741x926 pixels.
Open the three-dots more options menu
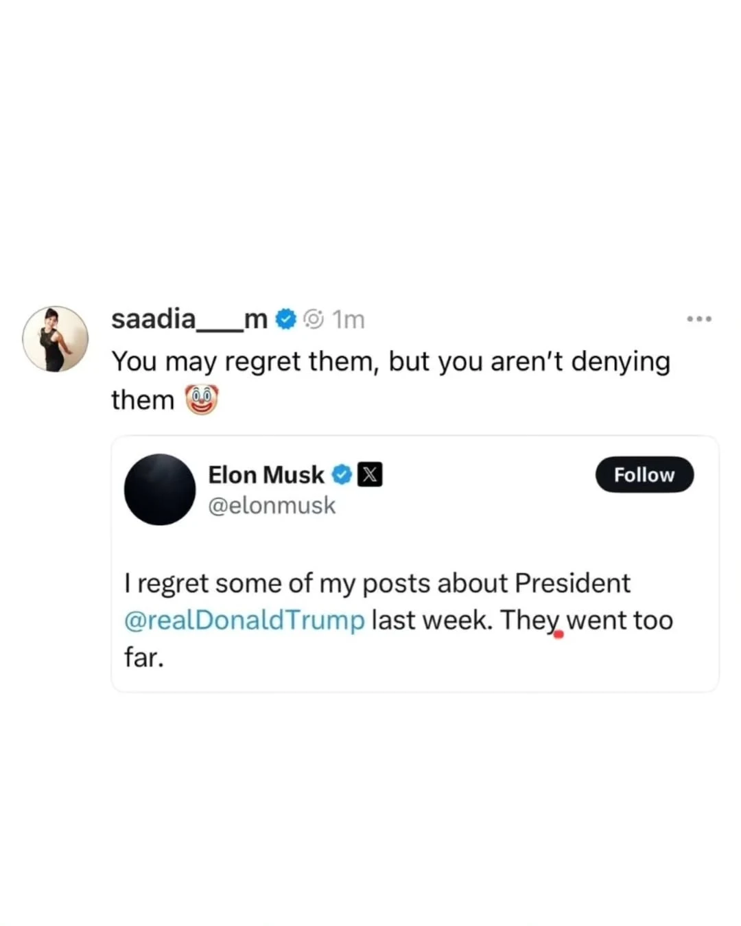[698, 319]
